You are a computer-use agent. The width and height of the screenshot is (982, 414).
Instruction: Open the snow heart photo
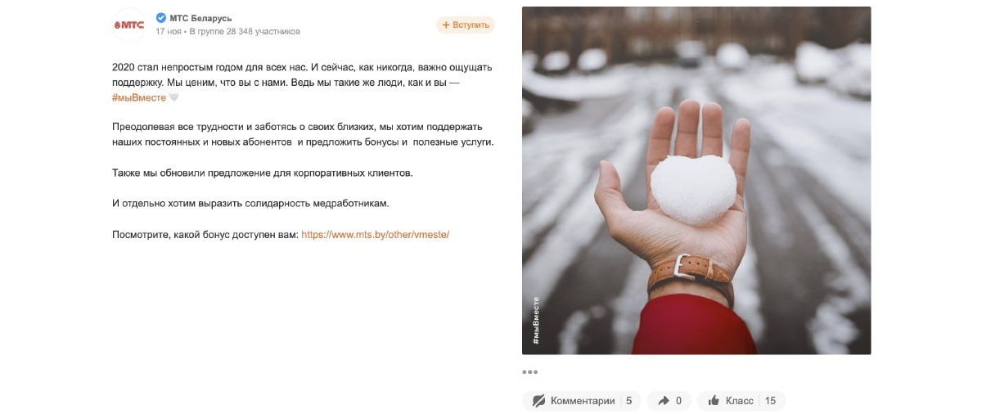coord(696,181)
